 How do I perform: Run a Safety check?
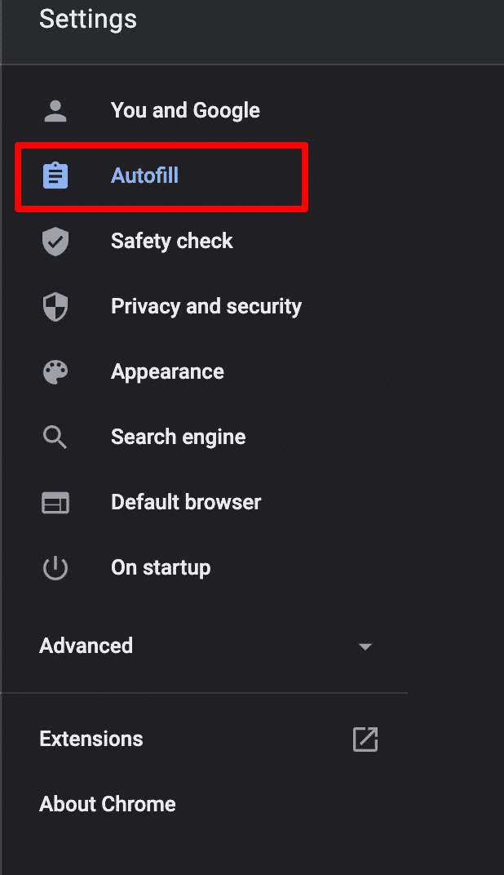171,241
